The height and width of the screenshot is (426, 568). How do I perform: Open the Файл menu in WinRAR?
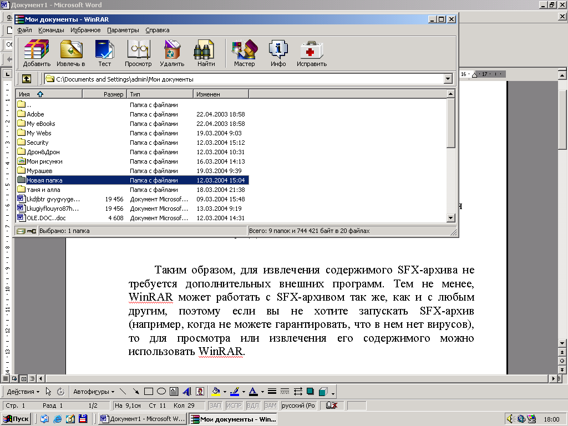24,30
